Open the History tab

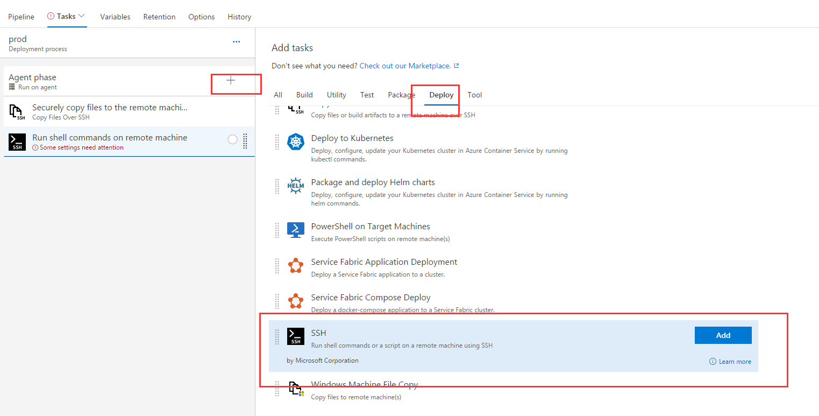click(x=239, y=17)
